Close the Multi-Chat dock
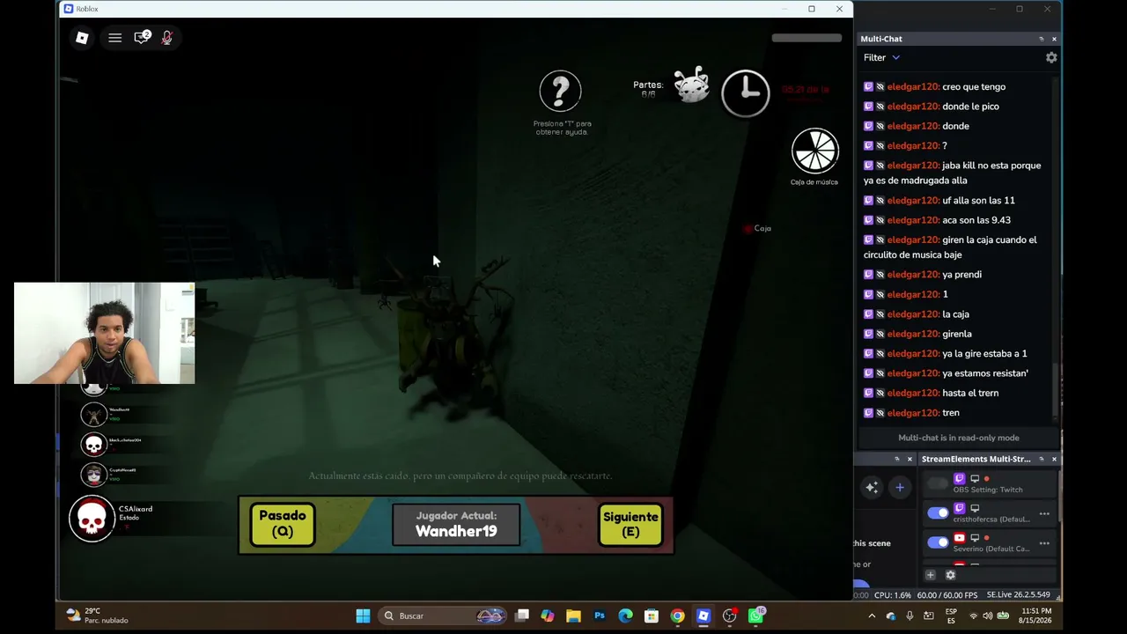The width and height of the screenshot is (1127, 634). point(1054,39)
